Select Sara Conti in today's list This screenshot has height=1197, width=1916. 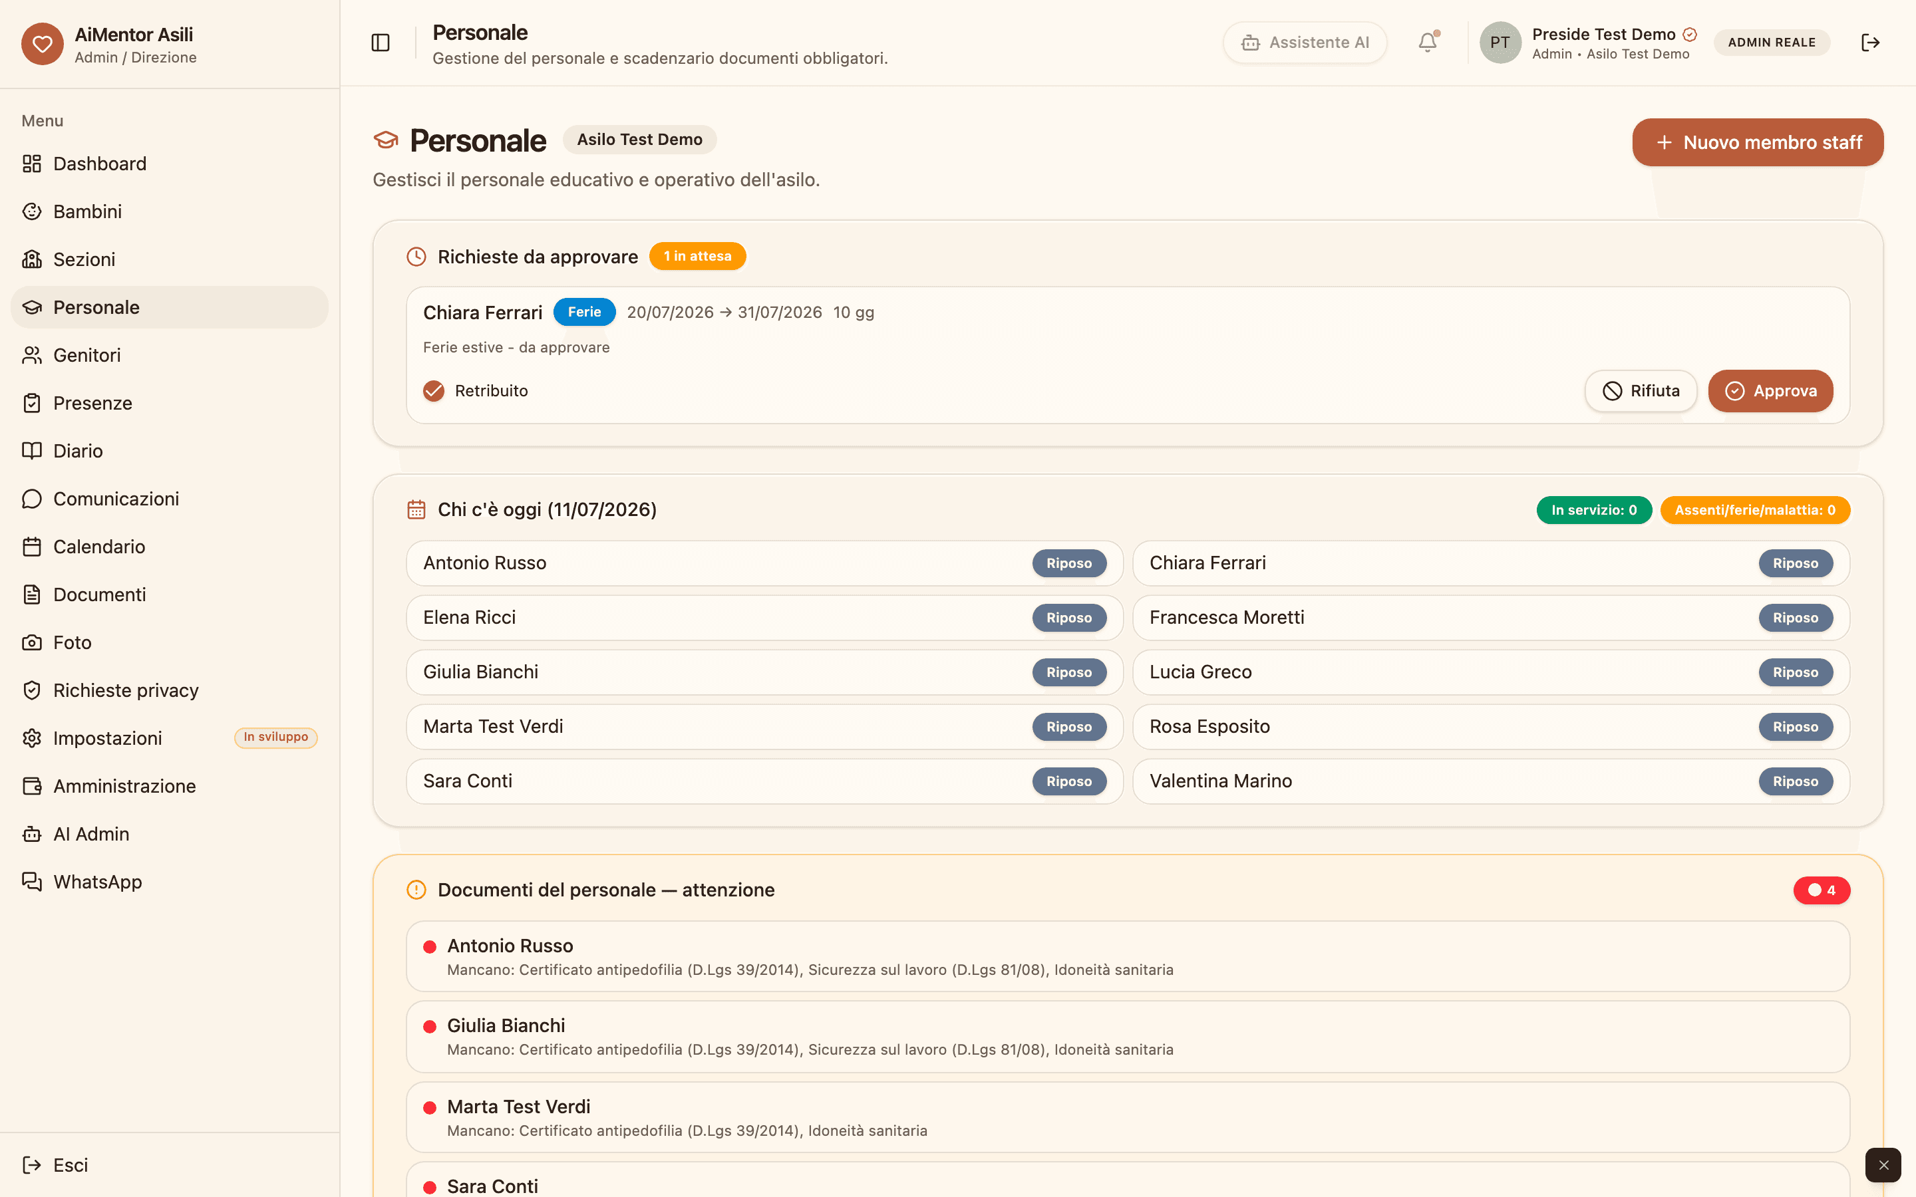tap(764, 781)
